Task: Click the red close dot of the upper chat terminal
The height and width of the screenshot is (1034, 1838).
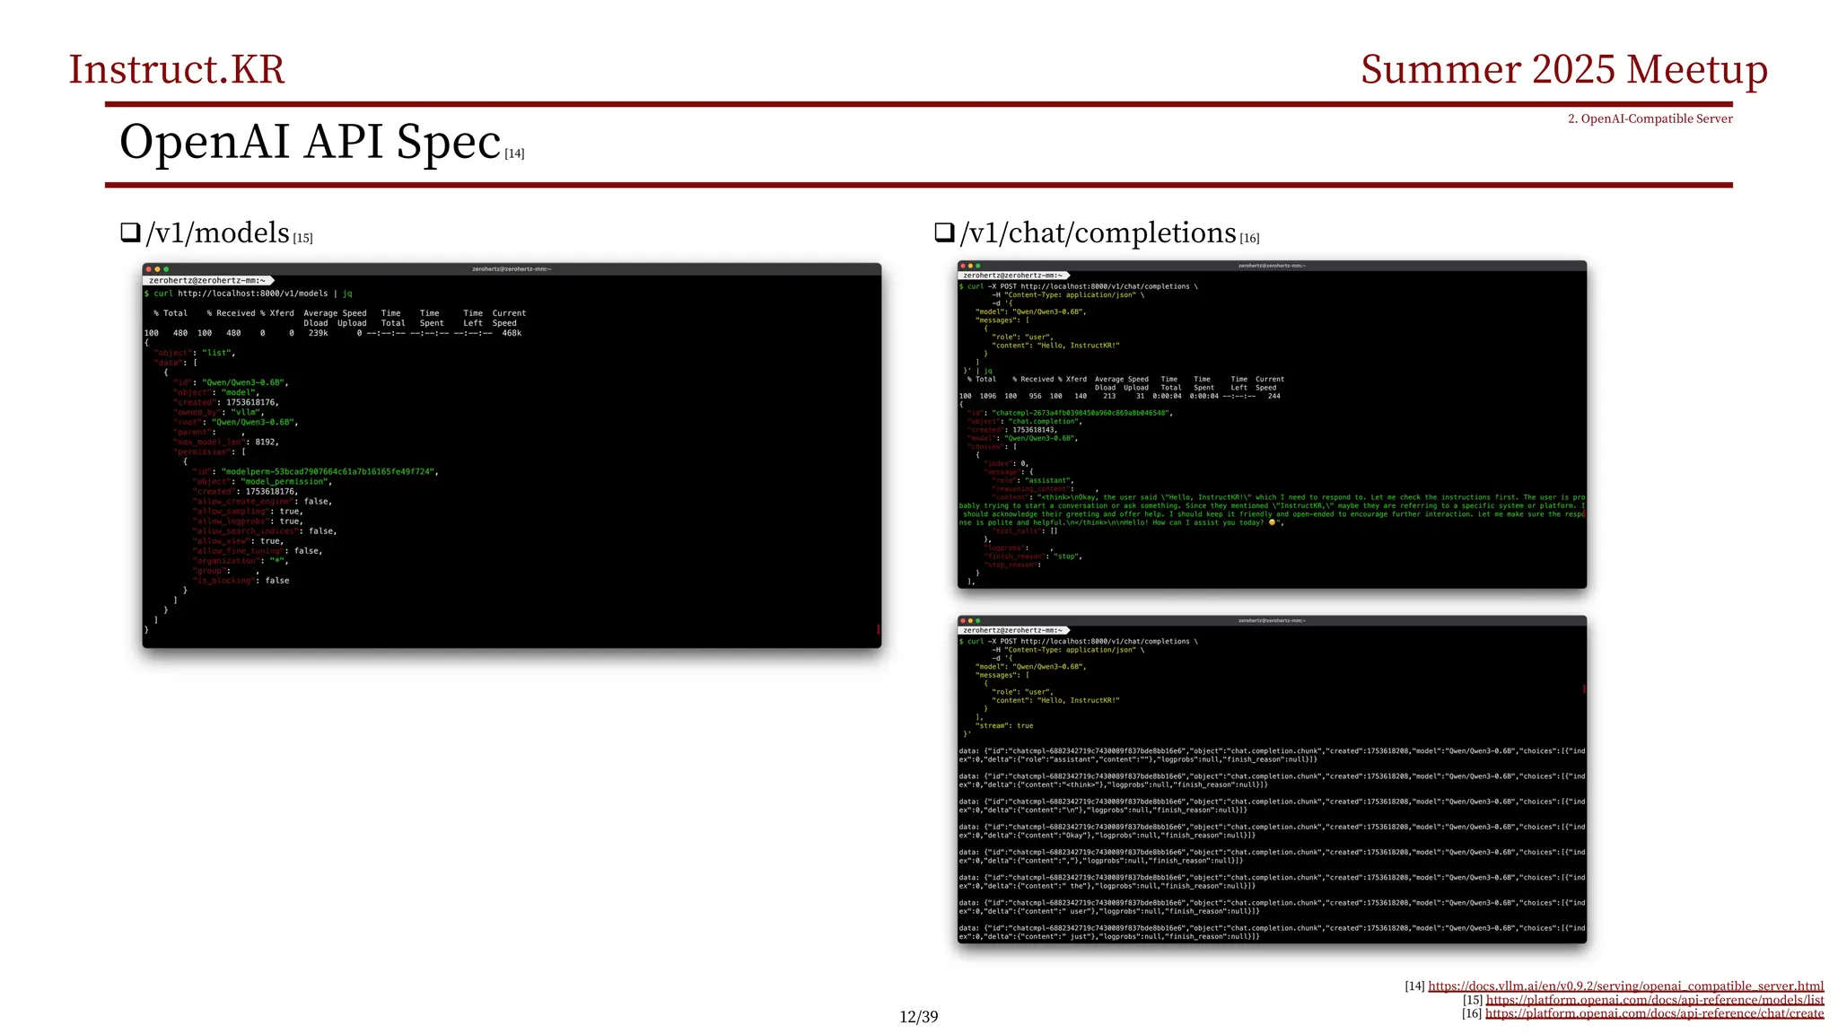Action: point(963,266)
